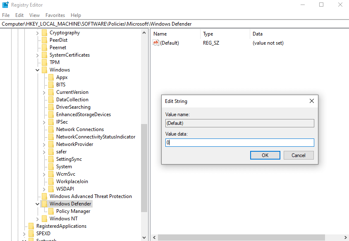
Task: Collapse the Windows key in the tree
Action: coord(37,69)
